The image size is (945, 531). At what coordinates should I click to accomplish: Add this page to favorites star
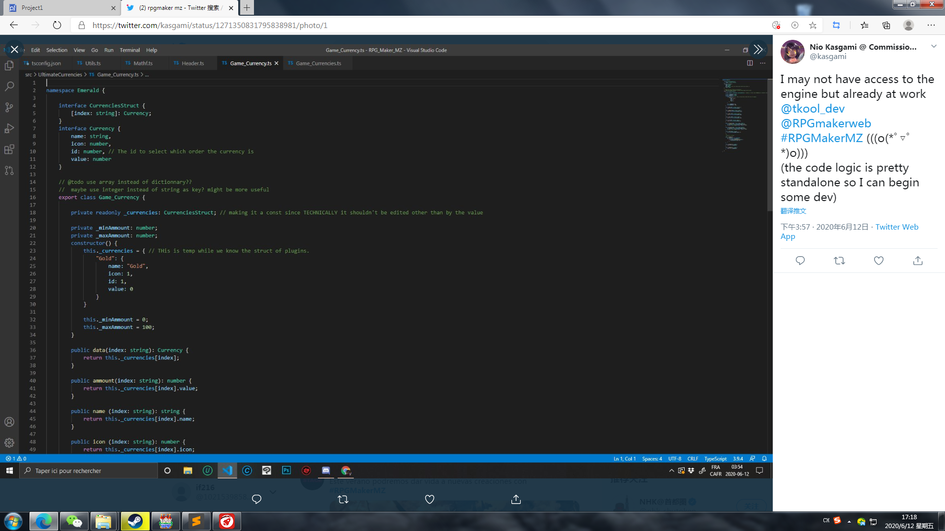[813, 25]
